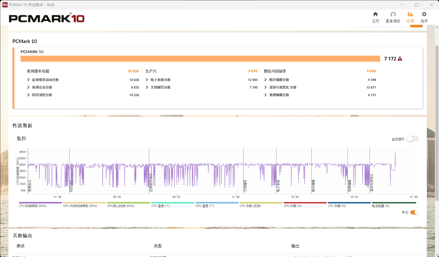This screenshot has height=257, width=439.
Task: Click the photo editing score 9 398
Action: [x=372, y=79]
